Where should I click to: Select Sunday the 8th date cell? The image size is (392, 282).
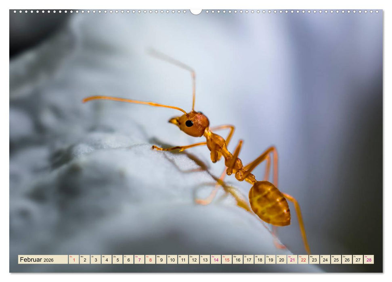coord(150,259)
